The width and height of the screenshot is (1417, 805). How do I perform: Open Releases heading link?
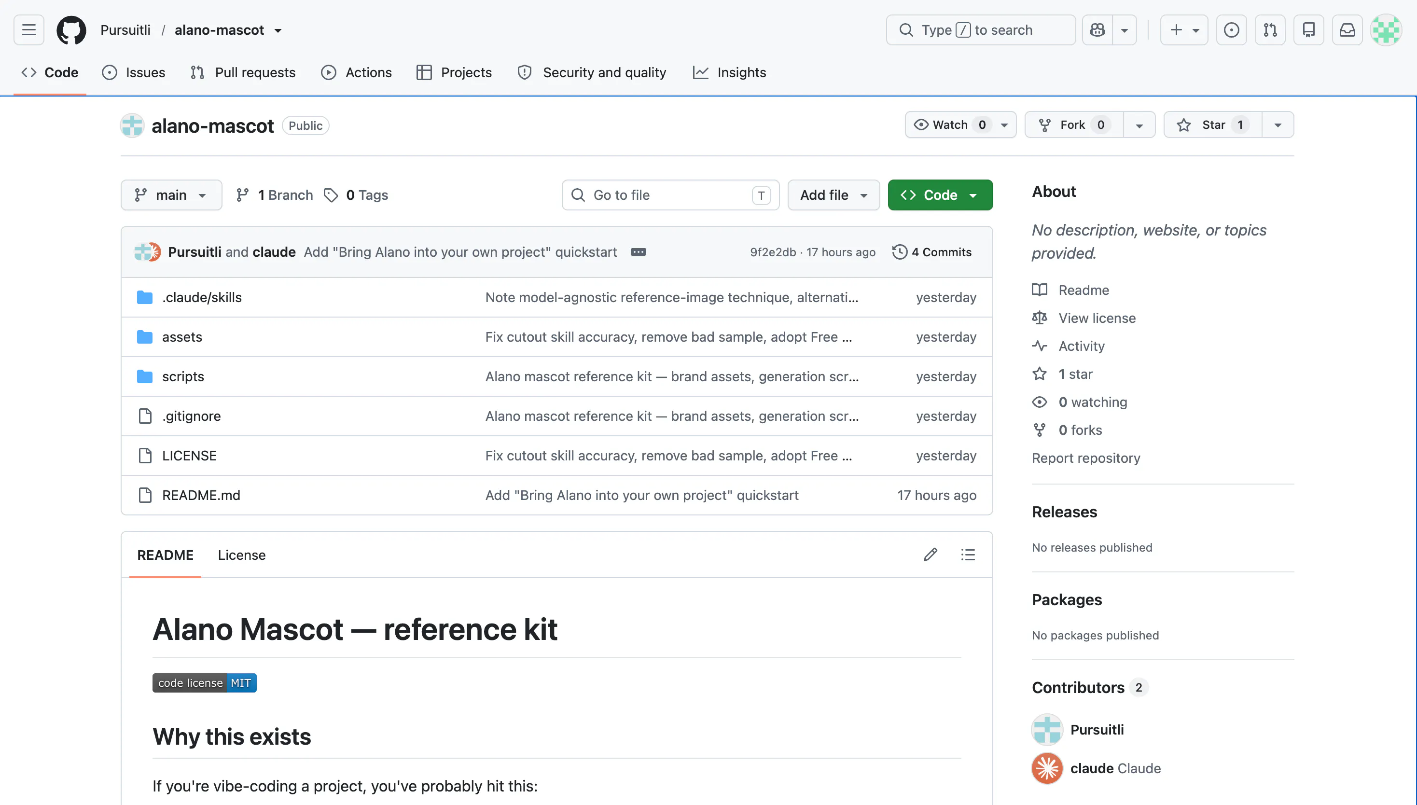click(1064, 512)
